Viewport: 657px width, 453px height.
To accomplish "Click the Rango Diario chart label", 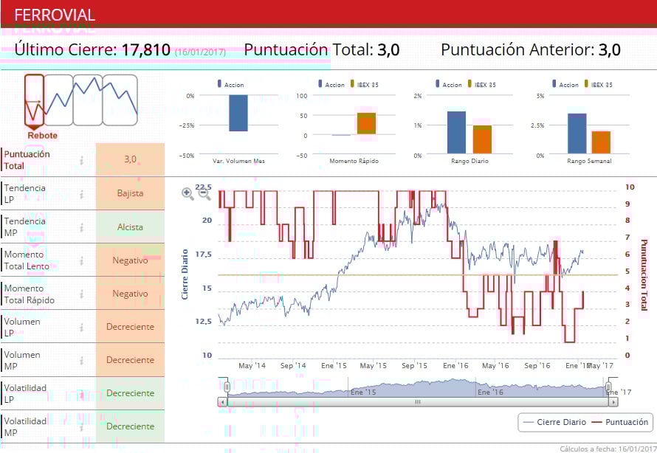I will [469, 161].
